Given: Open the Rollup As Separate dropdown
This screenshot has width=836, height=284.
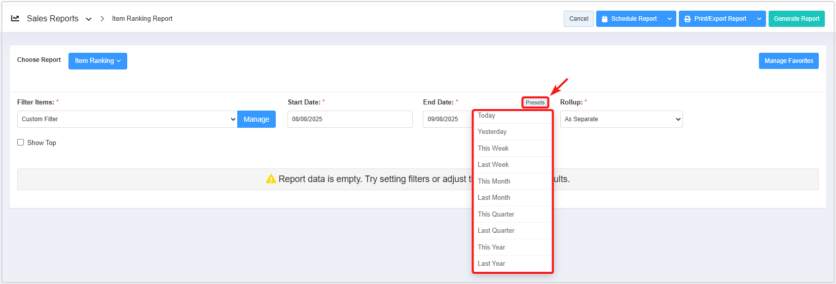Looking at the screenshot, I should tap(621, 119).
